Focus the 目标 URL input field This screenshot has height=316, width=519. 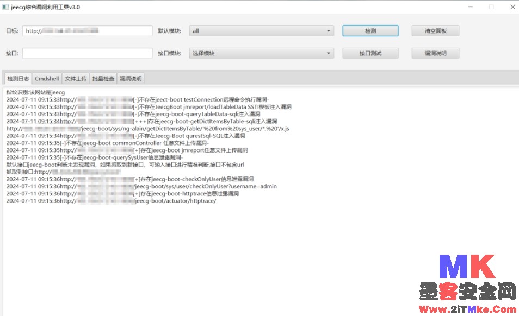88,31
